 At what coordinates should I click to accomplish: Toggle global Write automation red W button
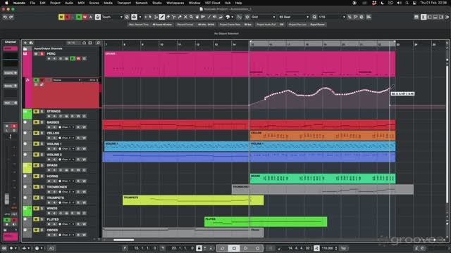tap(85, 17)
